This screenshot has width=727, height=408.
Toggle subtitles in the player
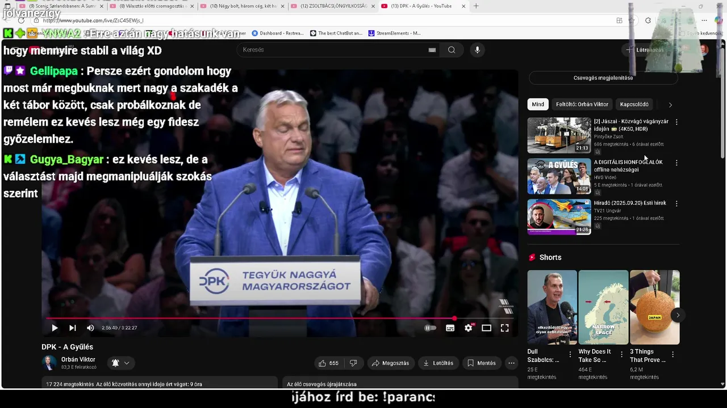click(x=450, y=328)
